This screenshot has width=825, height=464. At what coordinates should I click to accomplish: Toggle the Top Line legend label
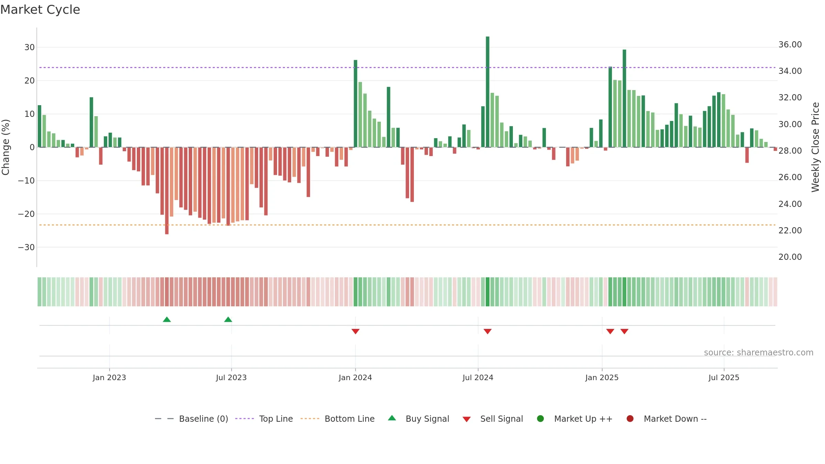pos(276,419)
